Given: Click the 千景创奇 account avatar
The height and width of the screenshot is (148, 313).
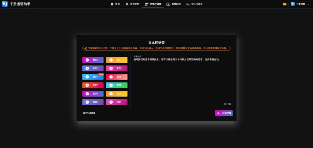Looking at the screenshot, I should point(293,4).
